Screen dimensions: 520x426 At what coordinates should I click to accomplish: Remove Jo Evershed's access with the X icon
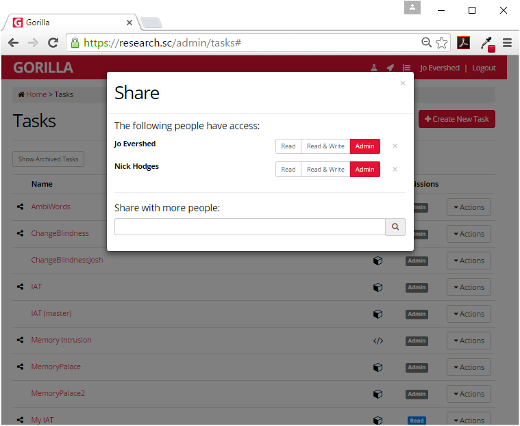(x=395, y=146)
